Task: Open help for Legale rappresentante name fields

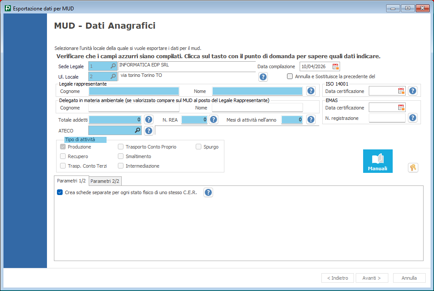Action: coord(310,91)
